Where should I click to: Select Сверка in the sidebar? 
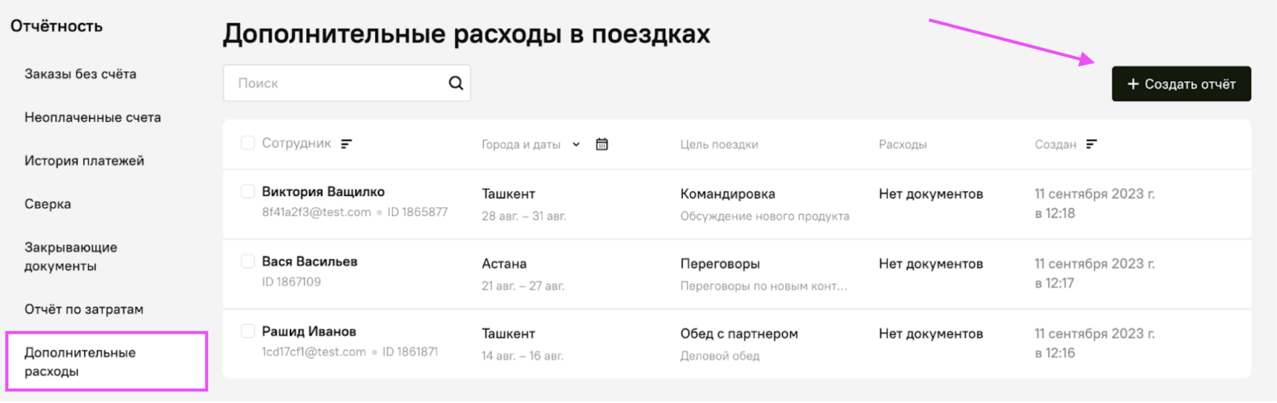pos(48,204)
